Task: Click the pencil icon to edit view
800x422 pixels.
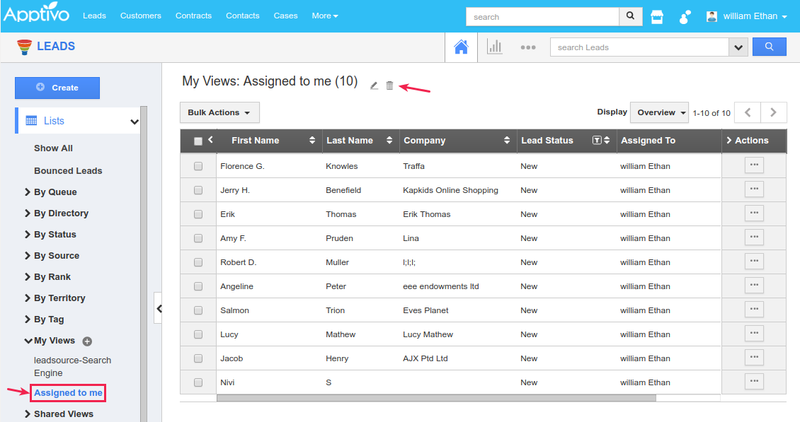Action: [x=374, y=86]
